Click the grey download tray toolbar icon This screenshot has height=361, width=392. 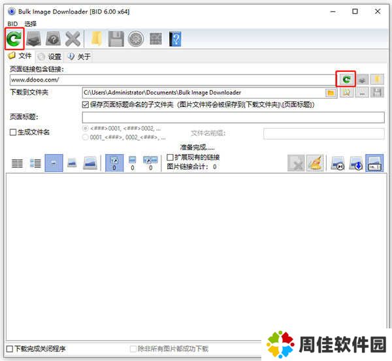[x=34, y=39]
